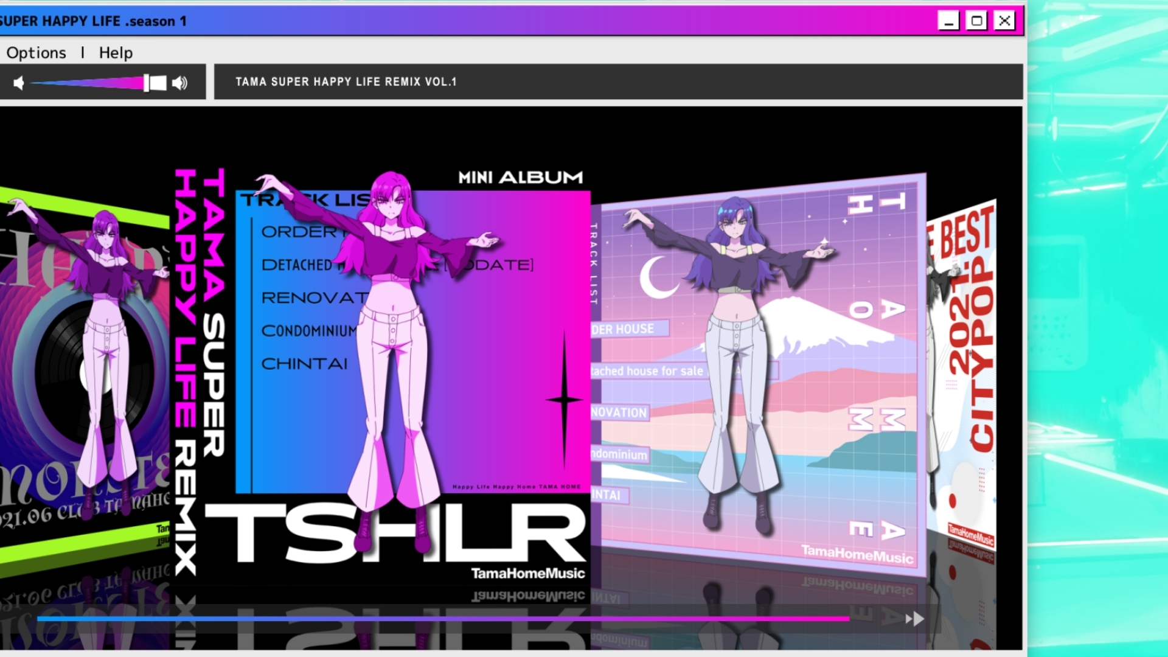Click the playback progress bar
Image resolution: width=1168 pixels, height=657 pixels.
click(x=443, y=619)
